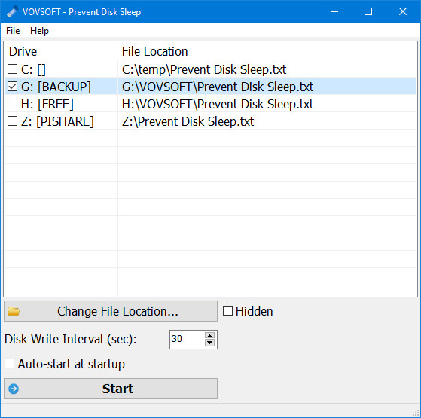This screenshot has width=421, height=418.
Task: Check the C: [] drive checkbox
Action: (x=12, y=69)
